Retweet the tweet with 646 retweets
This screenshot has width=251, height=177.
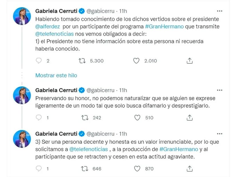(85, 169)
